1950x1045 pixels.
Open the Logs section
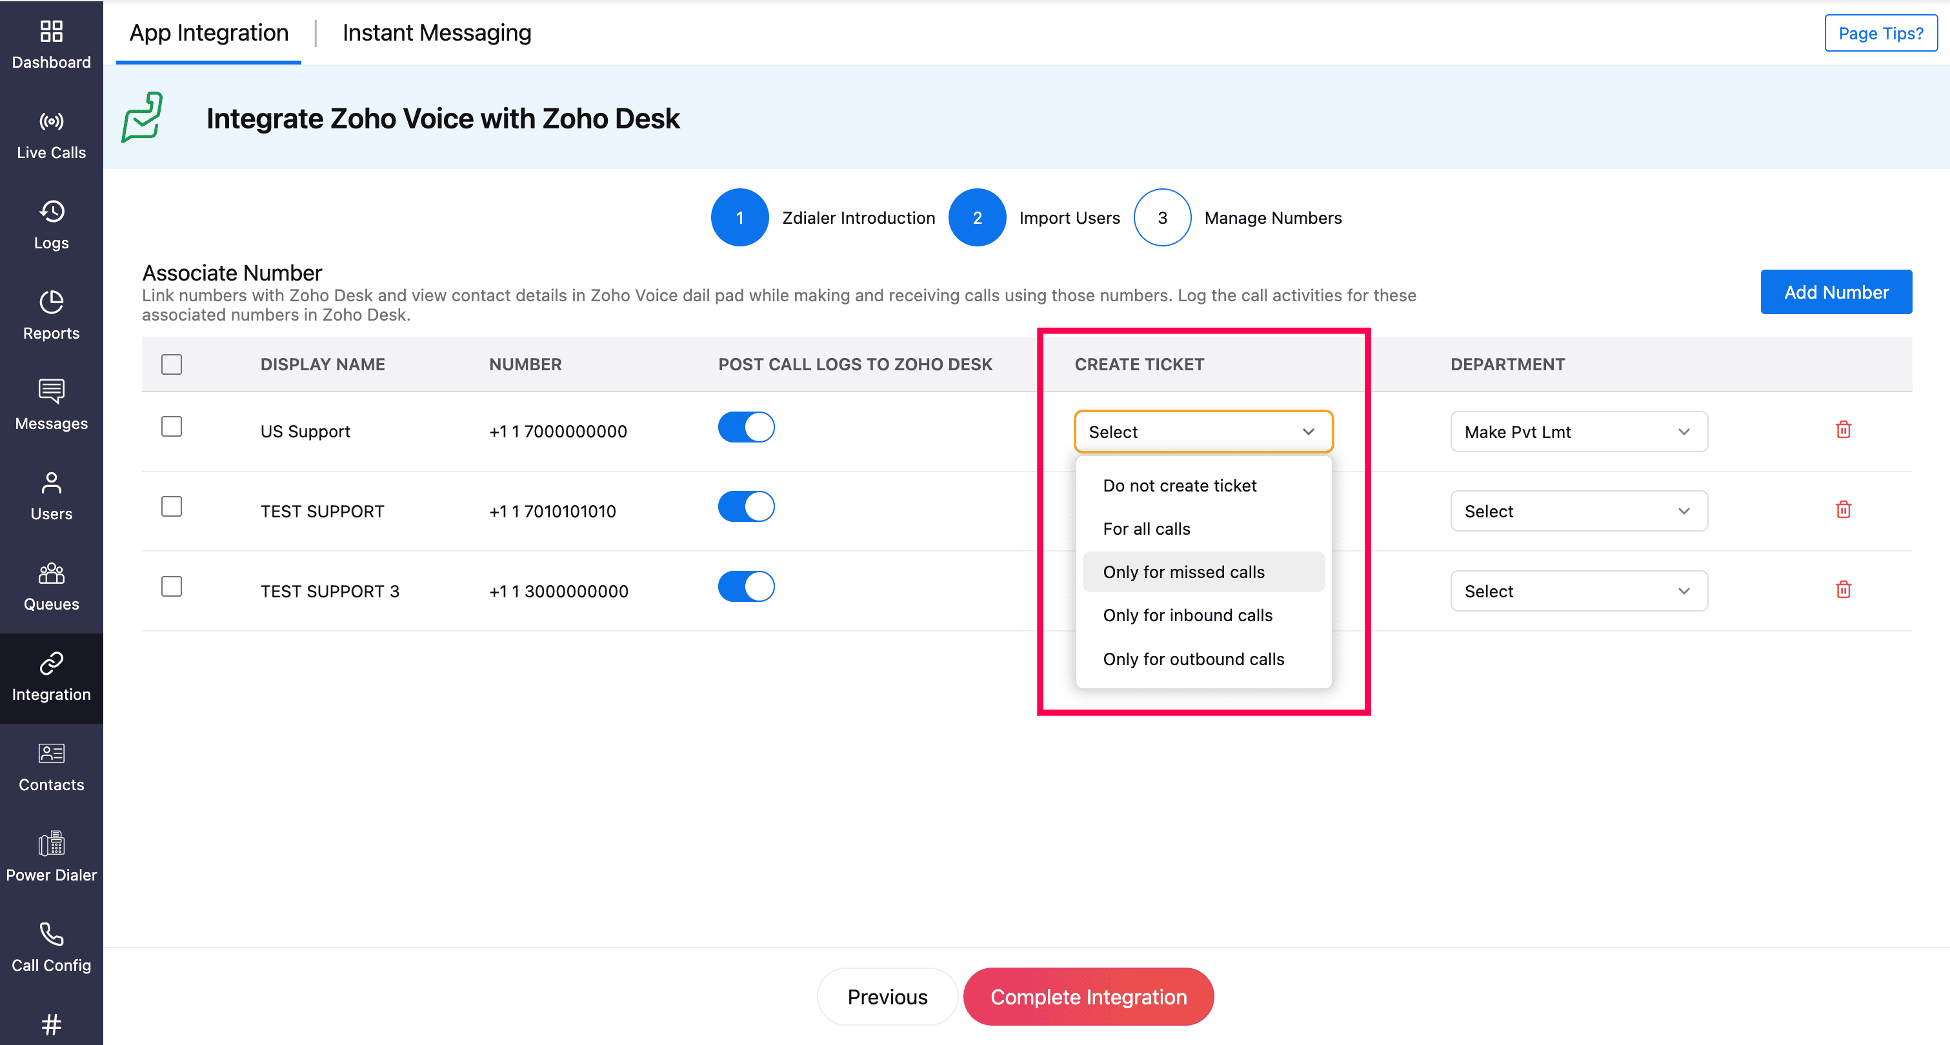pos(51,224)
